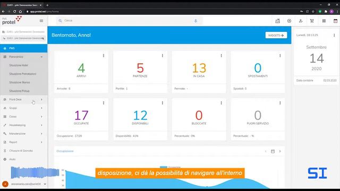This screenshot has width=340, height=191.
Task: Open the shopping cart icon
Action: pyautogui.click(x=312, y=21)
